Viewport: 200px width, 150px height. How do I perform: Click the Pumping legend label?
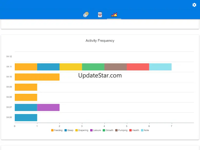pyautogui.click(x=123, y=130)
